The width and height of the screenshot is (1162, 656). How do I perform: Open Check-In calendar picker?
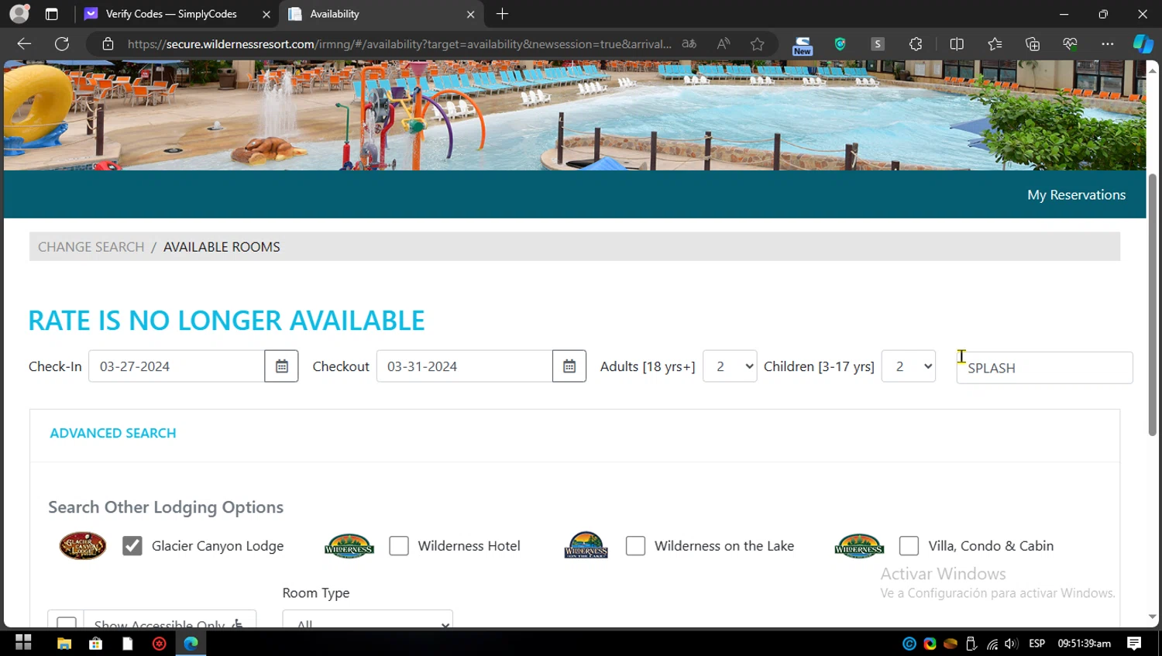tap(281, 366)
